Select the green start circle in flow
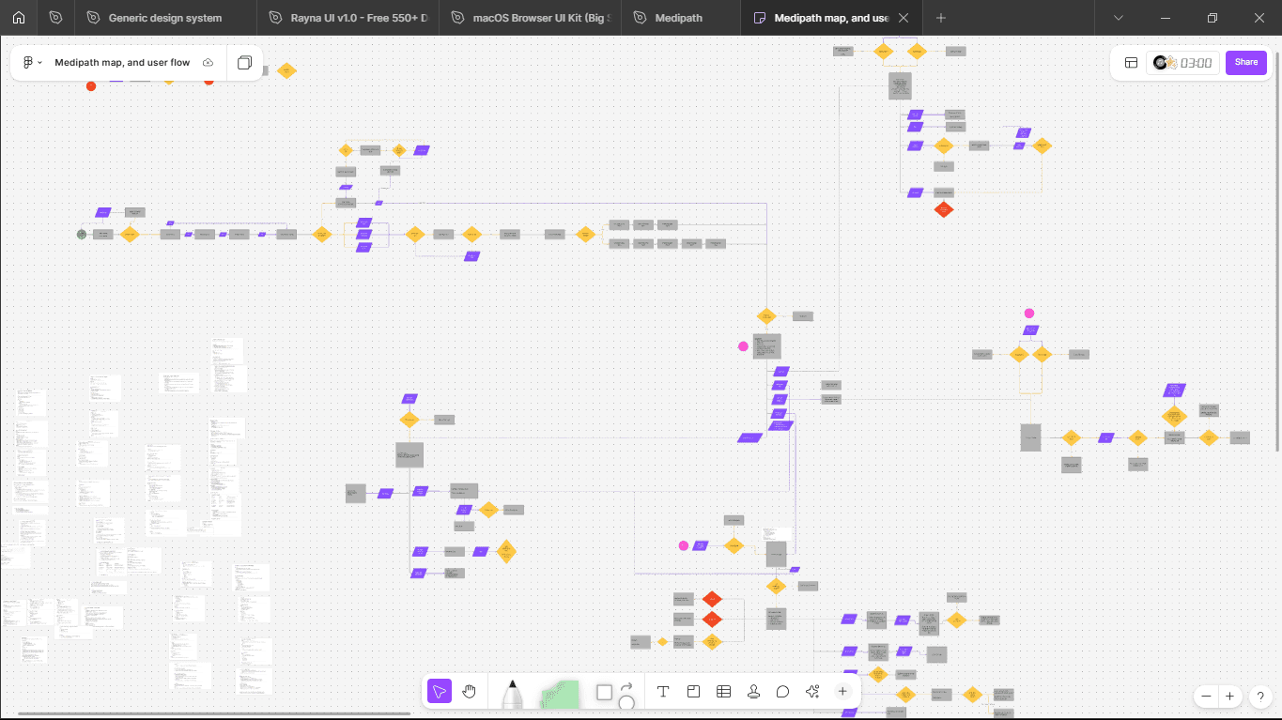 (82, 234)
